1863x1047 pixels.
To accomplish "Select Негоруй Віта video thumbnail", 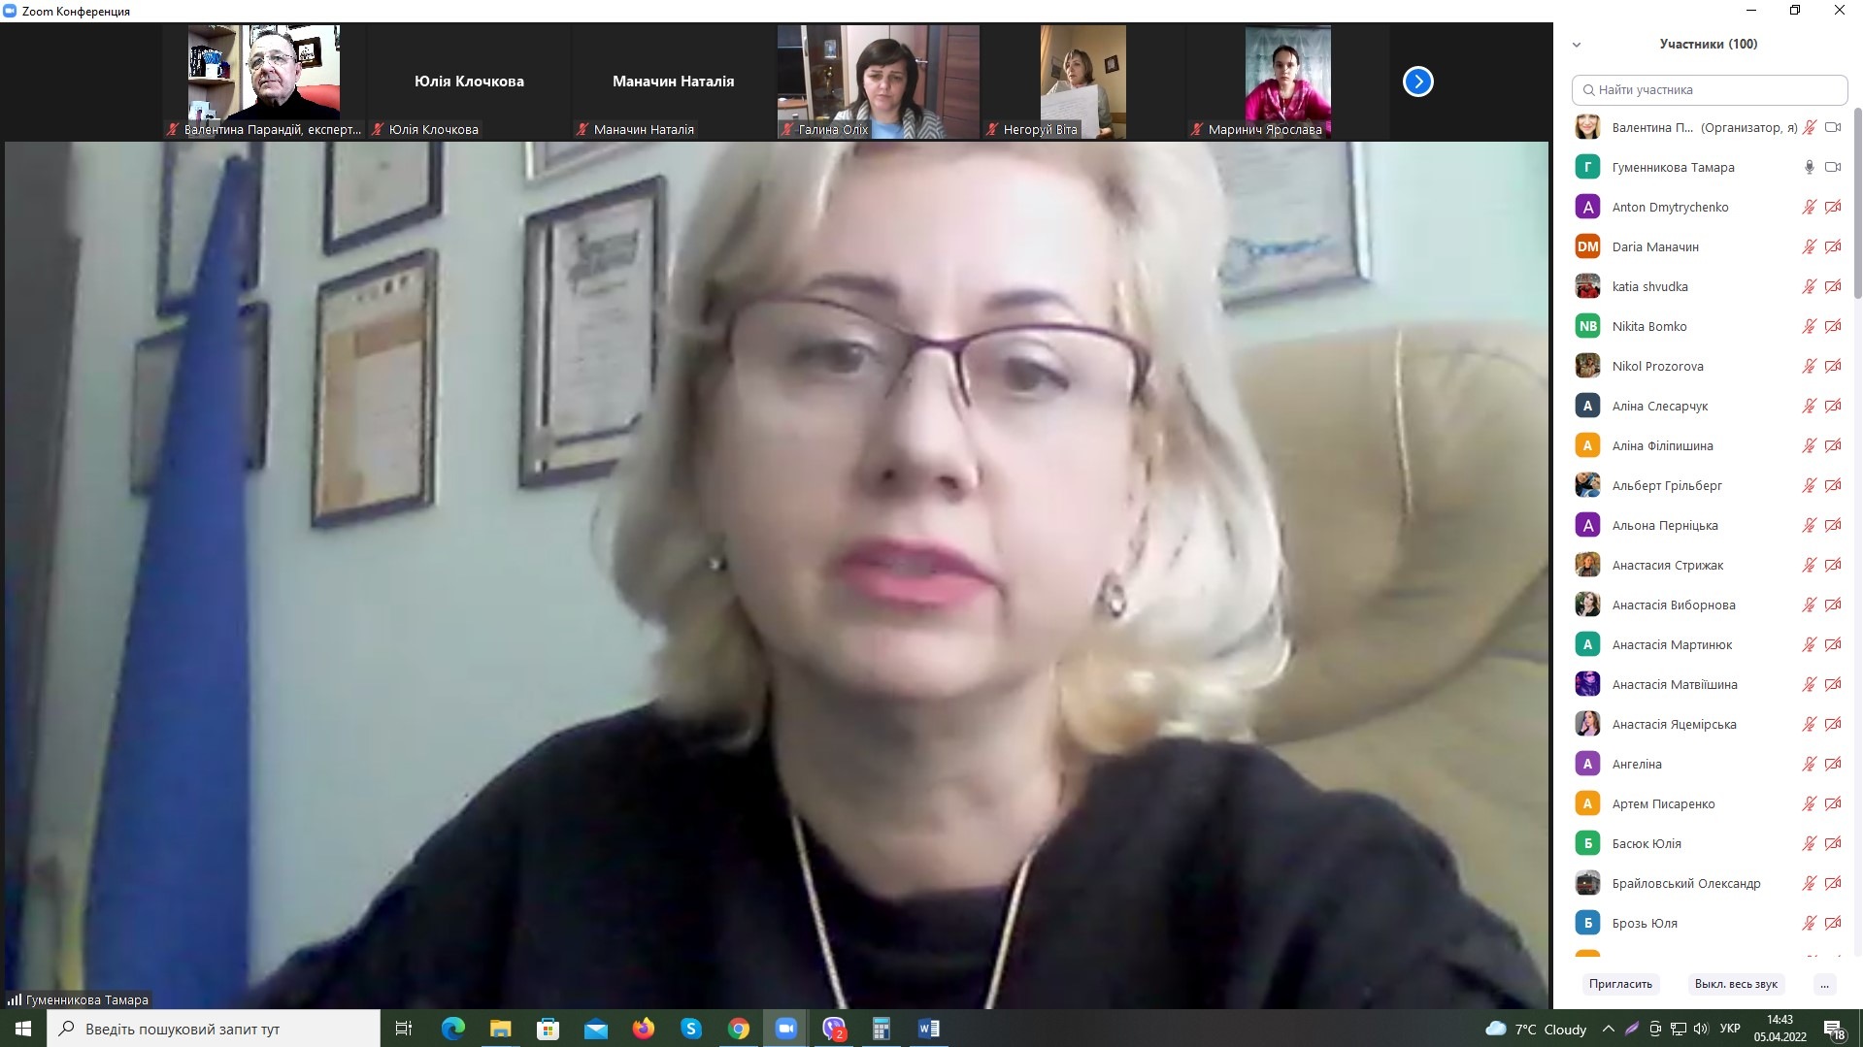I will pyautogui.click(x=1083, y=82).
